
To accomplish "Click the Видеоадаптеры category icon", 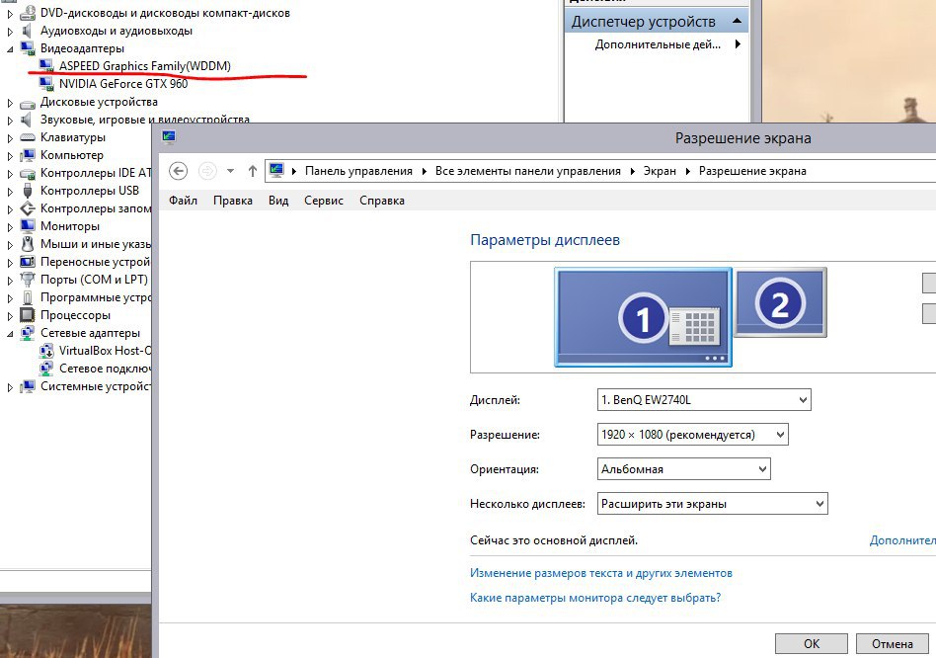I will (28, 48).
